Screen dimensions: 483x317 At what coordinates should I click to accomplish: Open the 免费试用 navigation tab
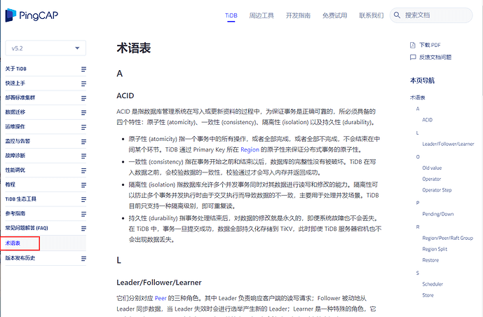tap(335, 15)
